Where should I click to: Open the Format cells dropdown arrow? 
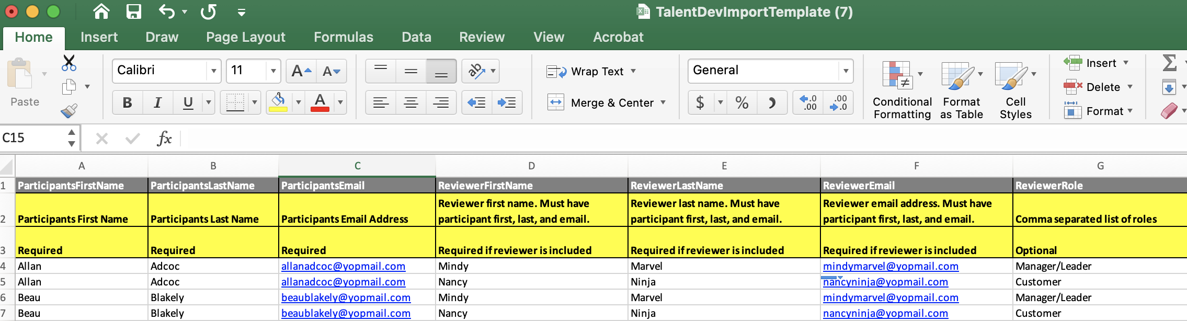tap(1130, 111)
